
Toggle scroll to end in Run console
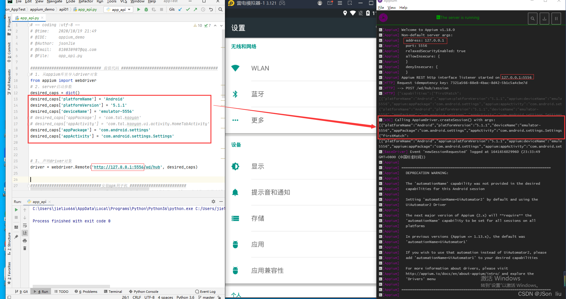[x=25, y=233]
